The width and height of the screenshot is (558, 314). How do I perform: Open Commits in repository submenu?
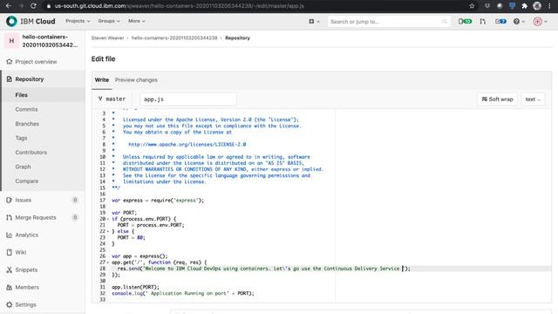(x=26, y=109)
